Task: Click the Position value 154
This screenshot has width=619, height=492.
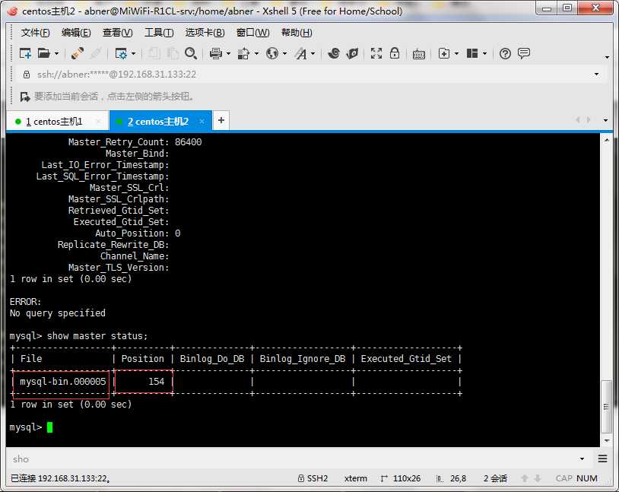Action: pyautogui.click(x=157, y=382)
